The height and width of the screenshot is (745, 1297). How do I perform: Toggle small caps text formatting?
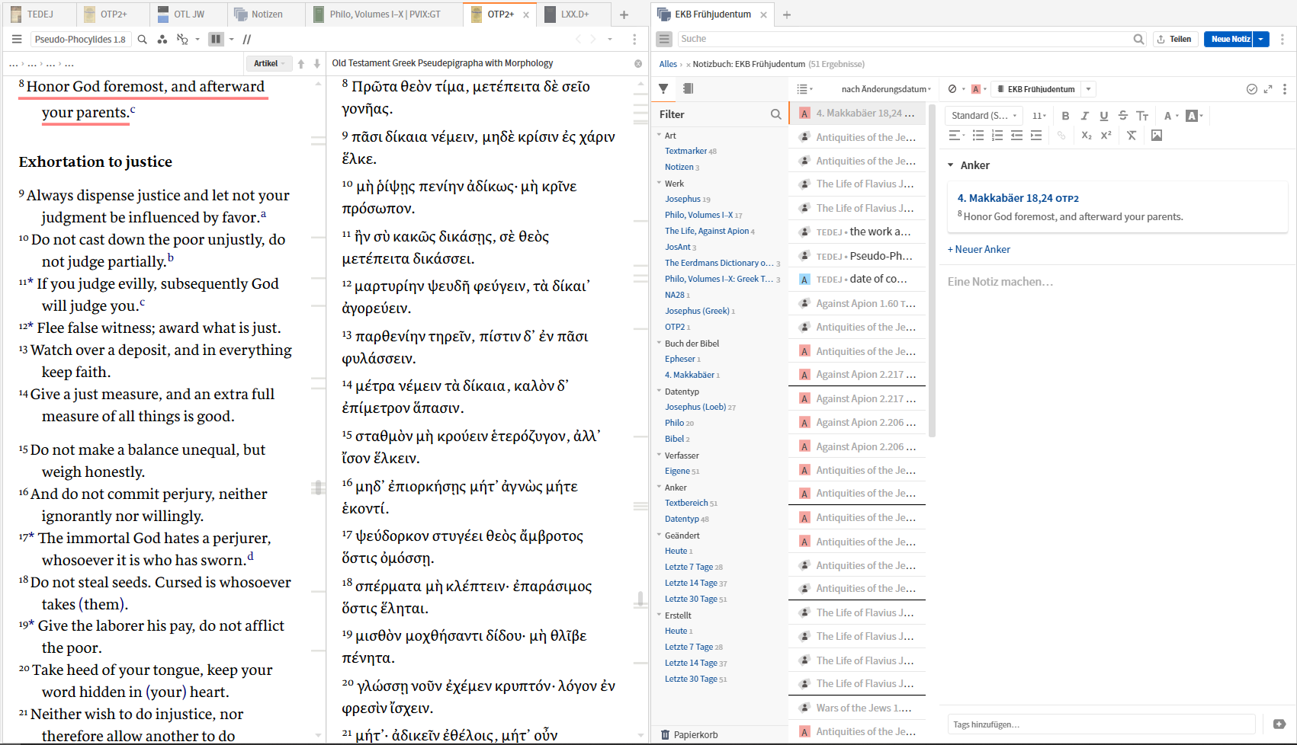[1142, 116]
